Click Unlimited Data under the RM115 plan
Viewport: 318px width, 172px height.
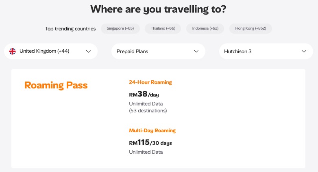tap(146, 152)
